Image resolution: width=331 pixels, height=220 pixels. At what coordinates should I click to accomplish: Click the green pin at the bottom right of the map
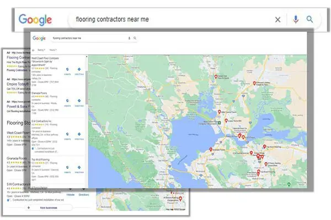point(289,184)
